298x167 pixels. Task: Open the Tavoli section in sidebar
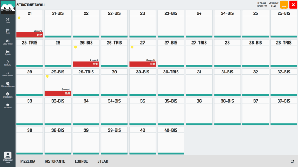pos(7,21)
